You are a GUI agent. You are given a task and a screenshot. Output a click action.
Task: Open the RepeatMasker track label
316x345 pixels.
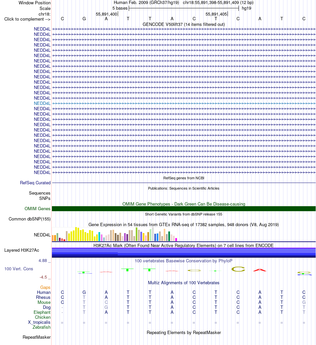37,337
